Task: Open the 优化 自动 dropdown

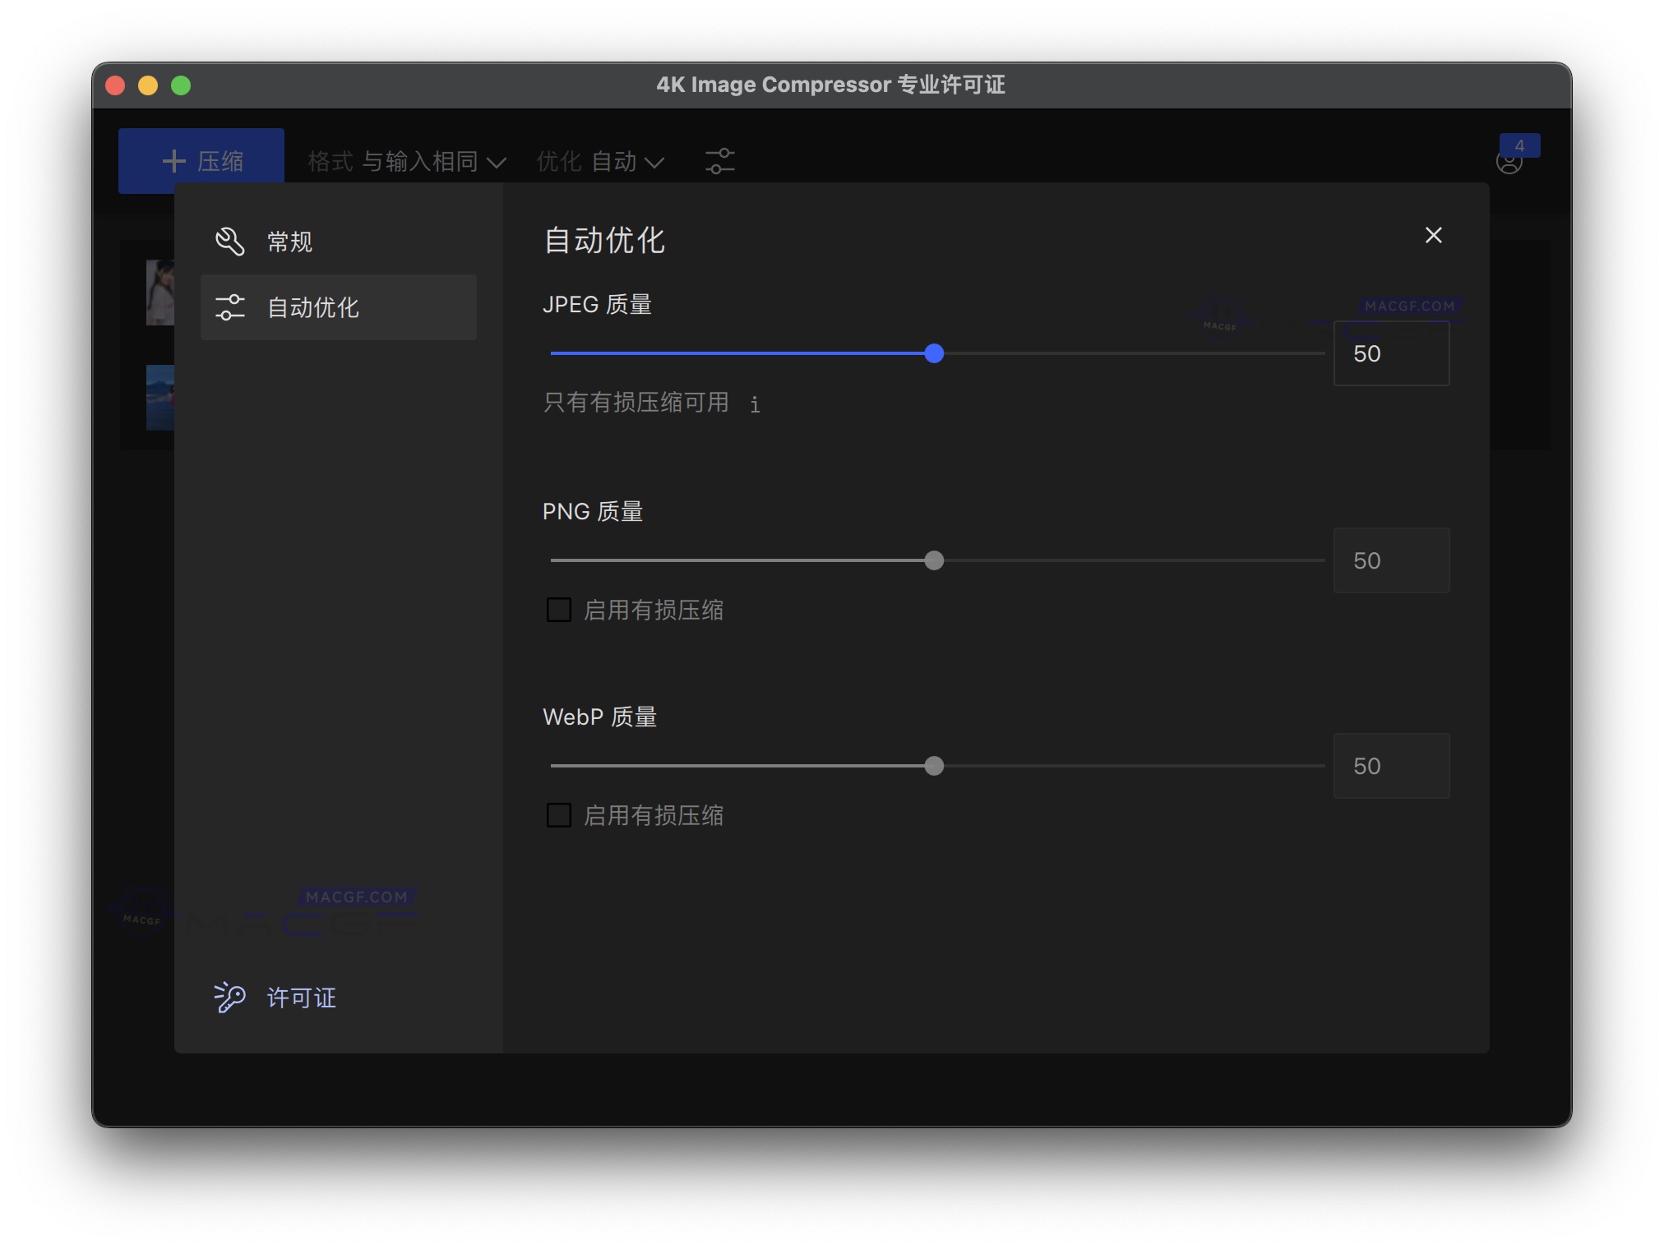Action: (601, 161)
